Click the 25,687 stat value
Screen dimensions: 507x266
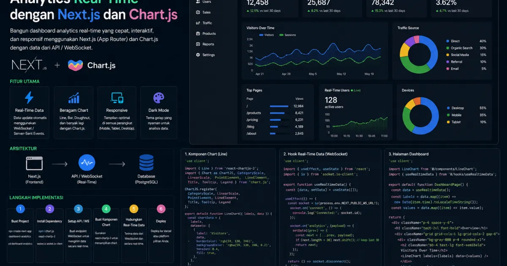point(319,3)
